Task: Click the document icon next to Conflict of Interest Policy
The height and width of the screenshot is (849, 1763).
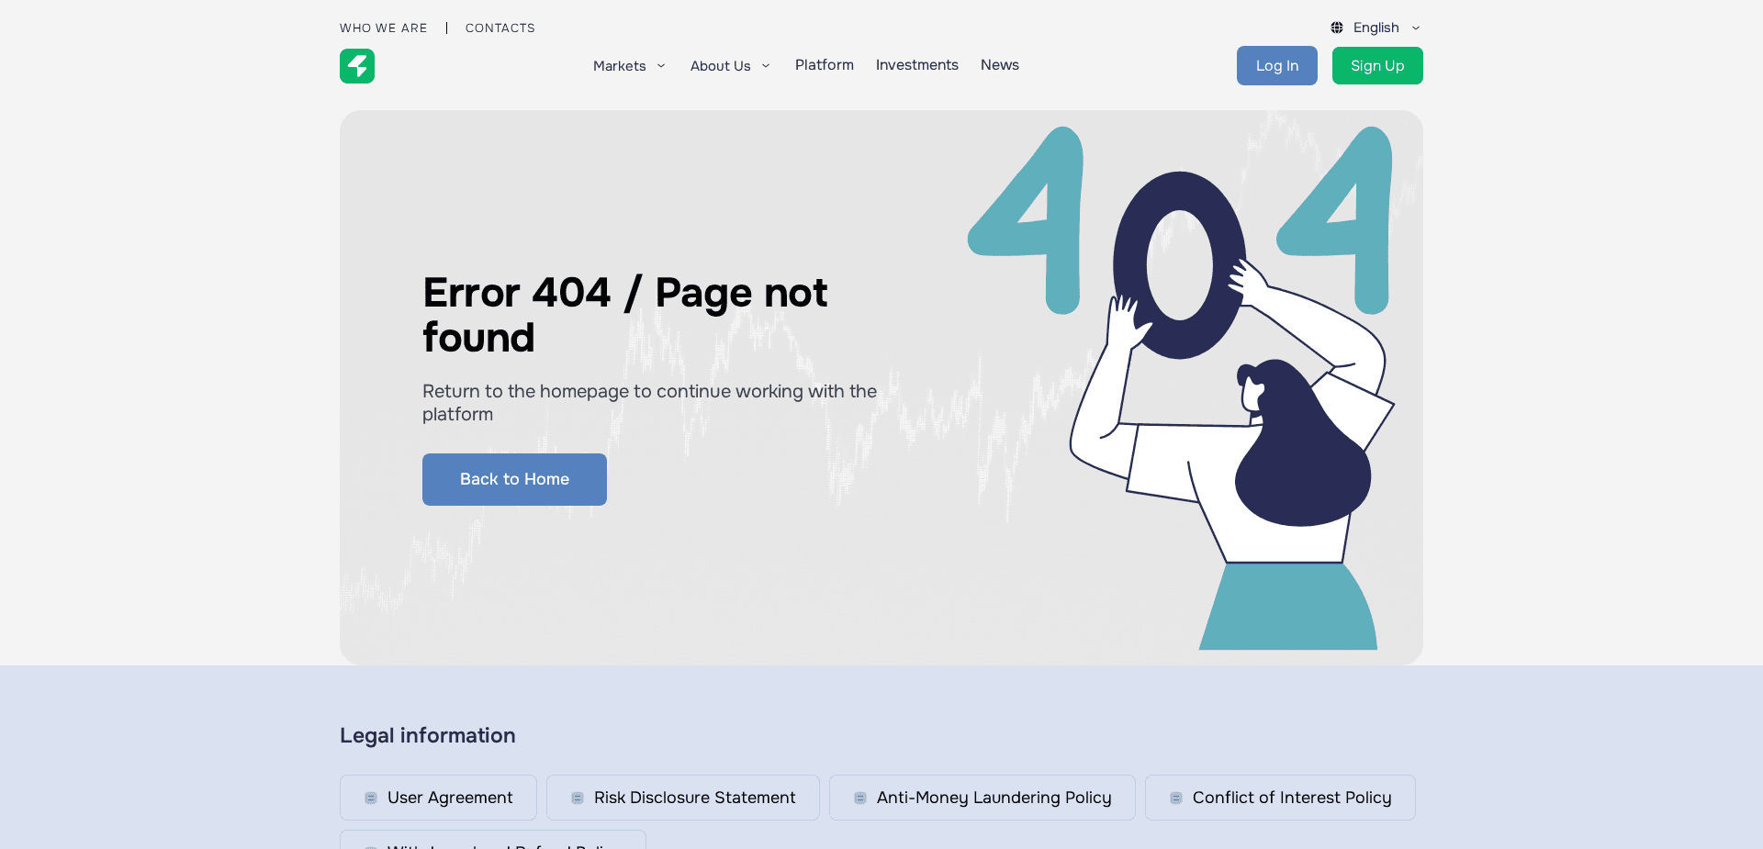Action: (1175, 798)
